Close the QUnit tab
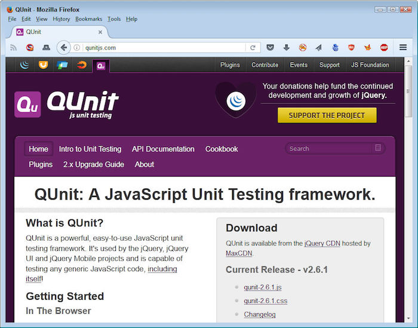Image resolution: width=418 pixels, height=328 pixels. click(100, 32)
